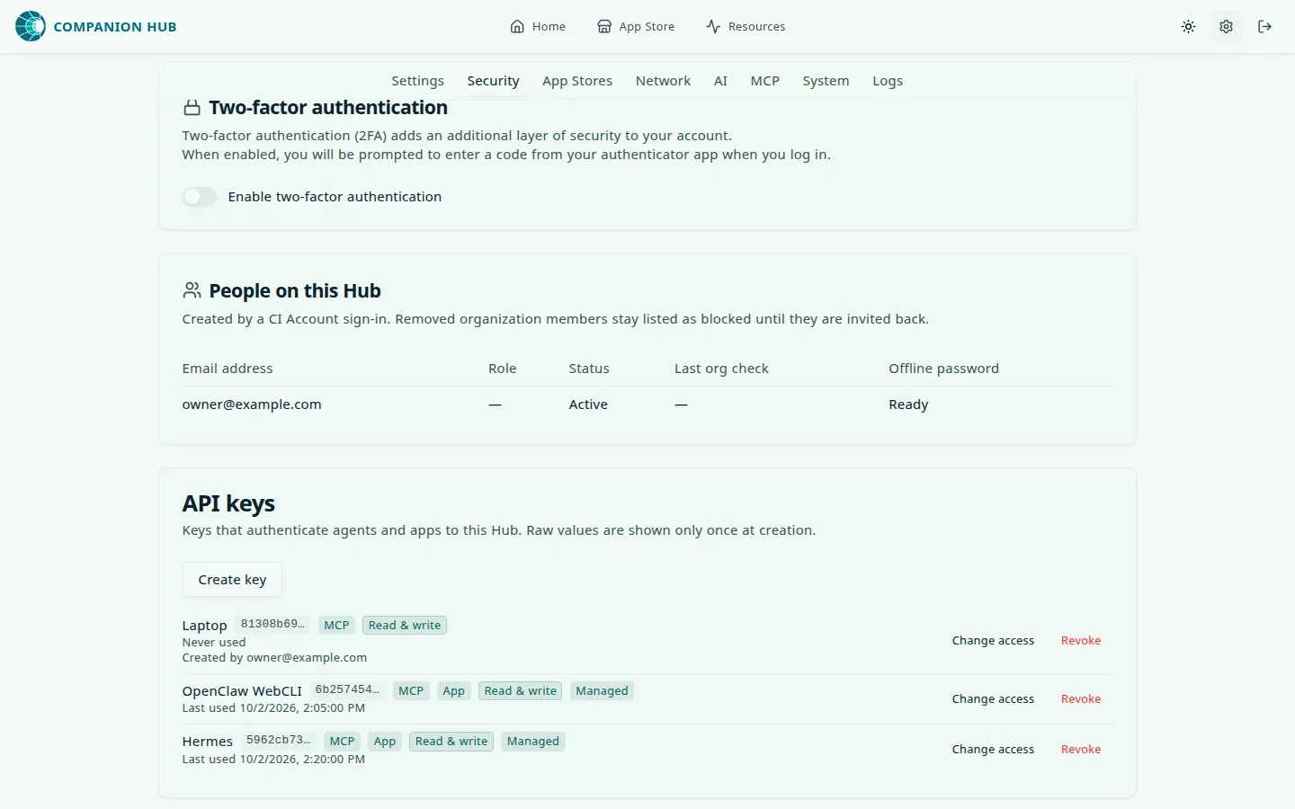Change access for the Hermes key
This screenshot has height=809, width=1295.
click(x=993, y=750)
